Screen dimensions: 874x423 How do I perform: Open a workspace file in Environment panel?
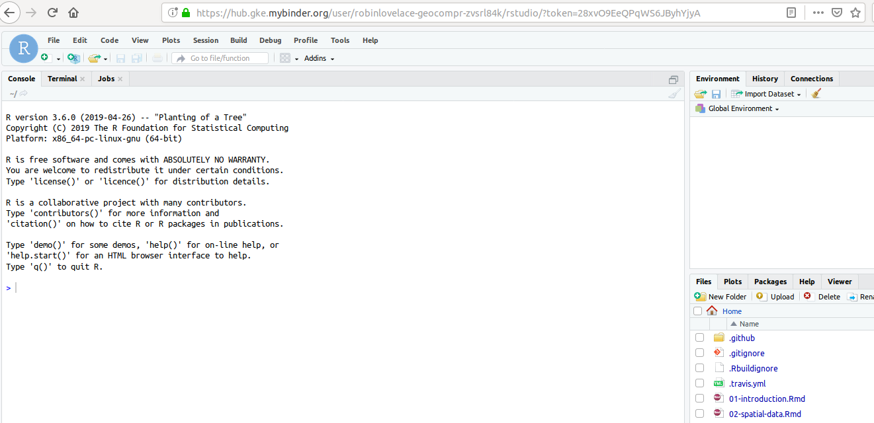[x=700, y=93]
